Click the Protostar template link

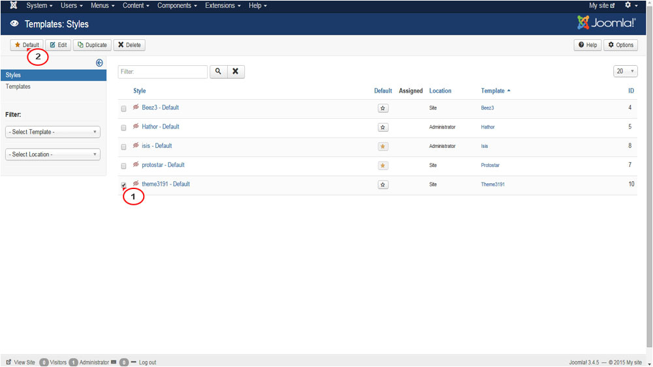(x=490, y=165)
